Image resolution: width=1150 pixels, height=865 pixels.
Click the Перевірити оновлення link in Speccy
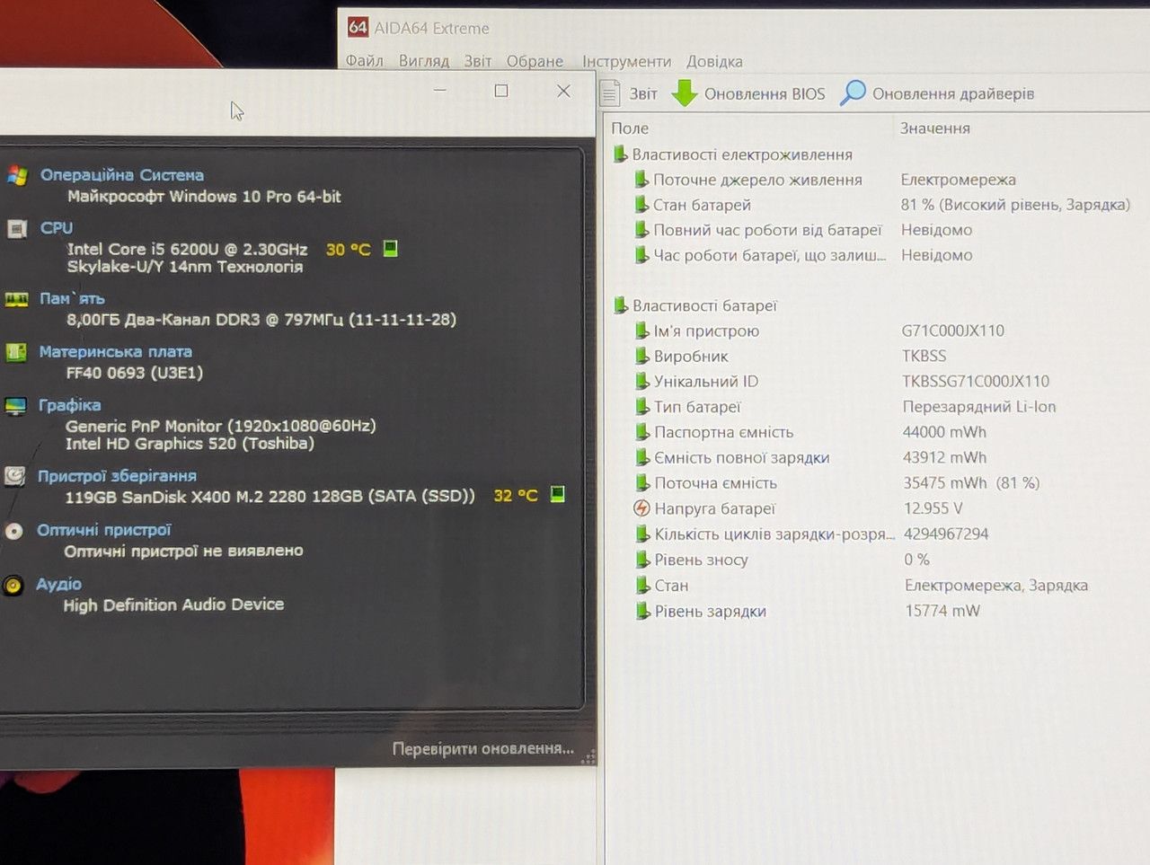[x=482, y=748]
